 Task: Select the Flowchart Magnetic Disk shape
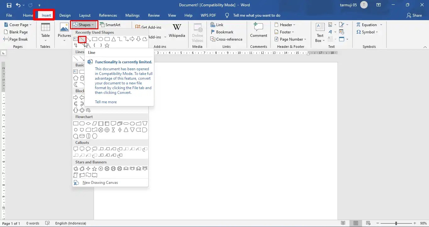82,136
